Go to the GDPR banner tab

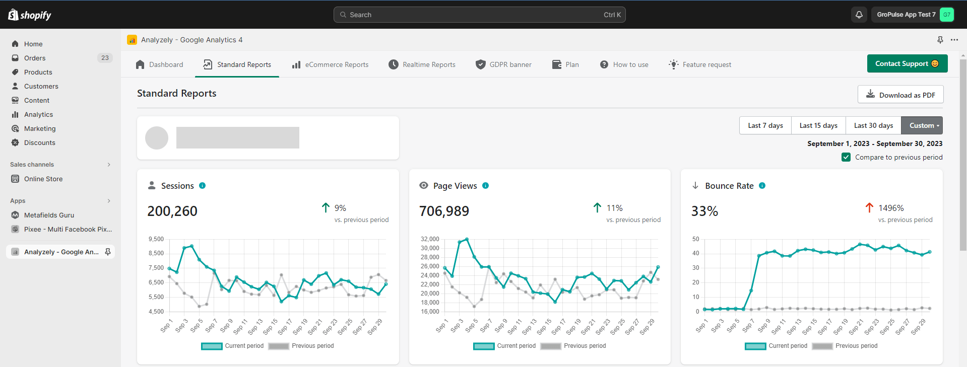tap(504, 64)
